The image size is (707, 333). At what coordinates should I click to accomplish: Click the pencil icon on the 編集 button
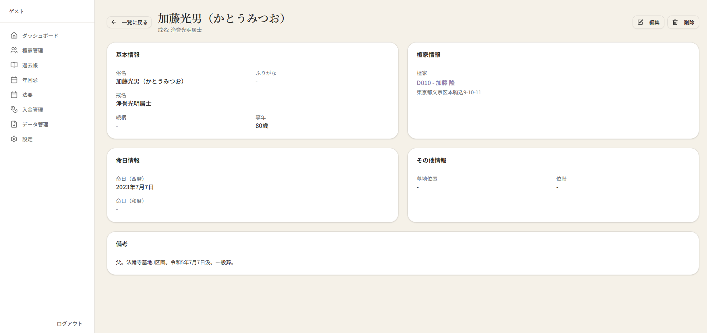point(640,22)
